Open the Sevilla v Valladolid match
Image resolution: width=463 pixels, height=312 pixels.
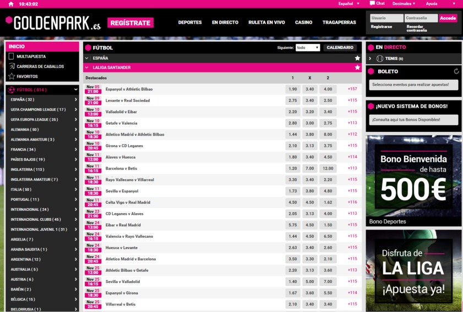click(123, 282)
